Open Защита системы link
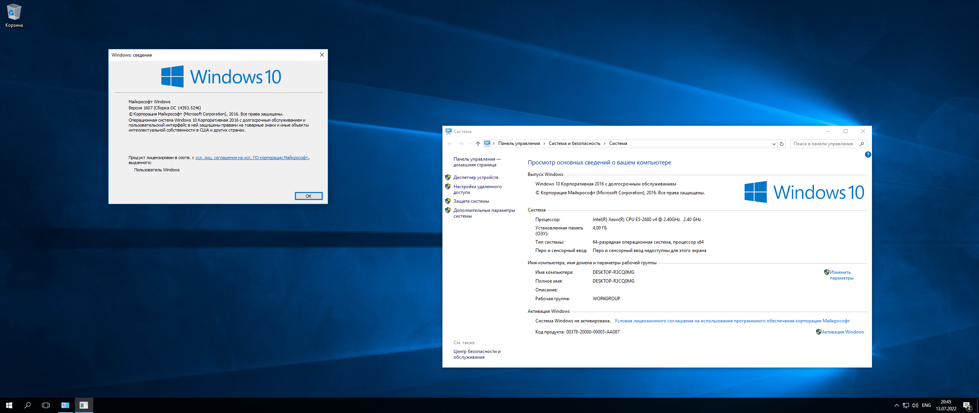Viewport: 979px width, 413px height. point(471,201)
